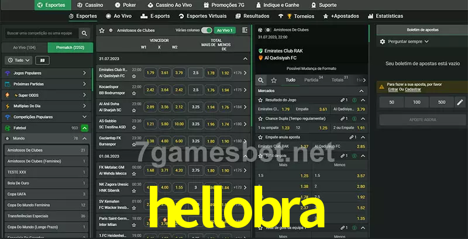The image size is (468, 239).
Task: Select the Partida markets tab
Action: click(314, 80)
